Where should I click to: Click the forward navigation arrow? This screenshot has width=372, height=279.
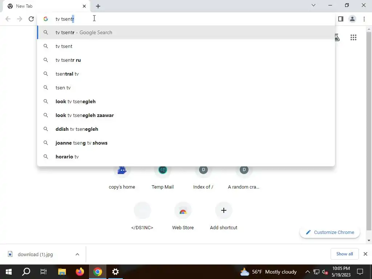(20, 19)
